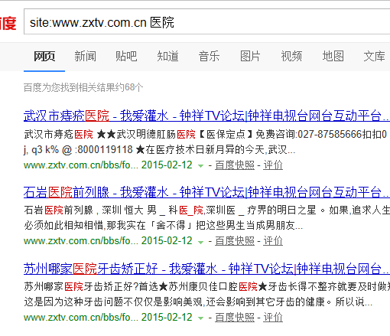This screenshot has width=390, height=336.
Task: Switch to the 图片 tab
Action: pyautogui.click(x=250, y=56)
